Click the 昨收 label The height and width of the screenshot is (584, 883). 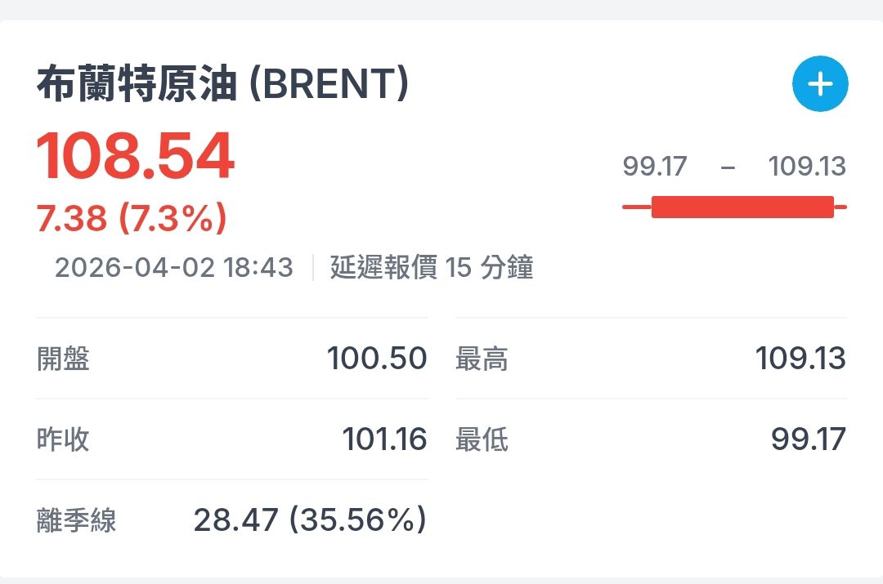[63, 439]
